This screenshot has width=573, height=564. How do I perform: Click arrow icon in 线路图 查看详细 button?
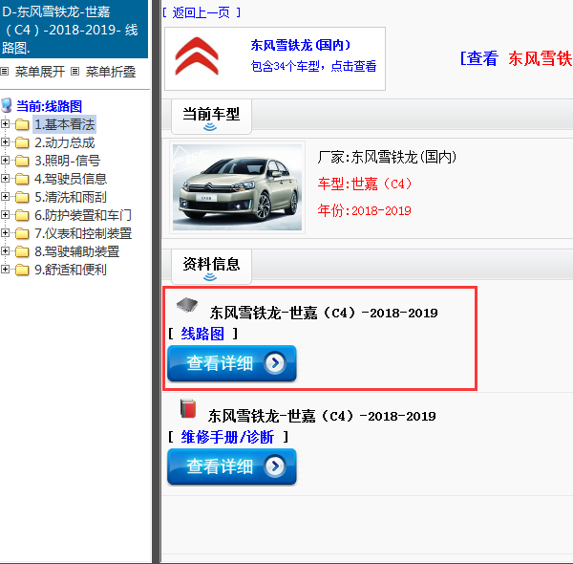[275, 363]
